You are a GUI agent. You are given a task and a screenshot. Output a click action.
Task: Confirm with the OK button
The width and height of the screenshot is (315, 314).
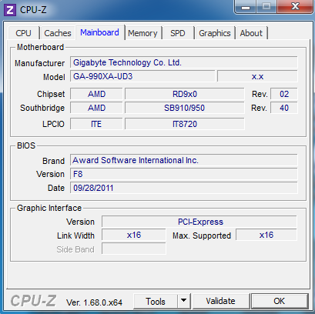(280, 301)
